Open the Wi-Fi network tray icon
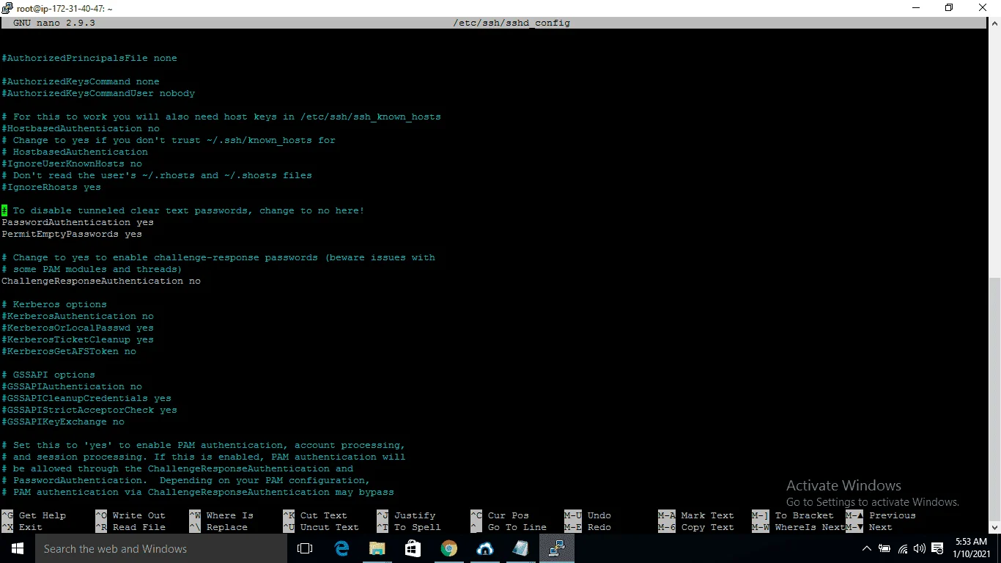The height and width of the screenshot is (563, 1001). (x=903, y=548)
